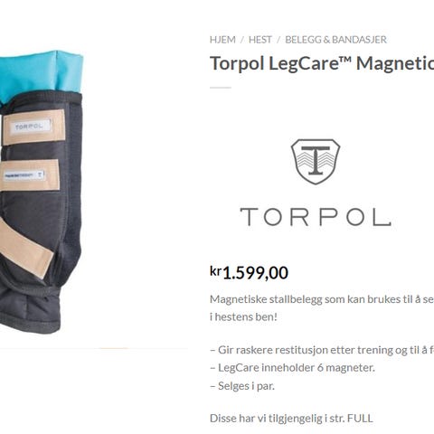
Task: Open the HJEM breadcrumb link
Action: tap(222, 40)
